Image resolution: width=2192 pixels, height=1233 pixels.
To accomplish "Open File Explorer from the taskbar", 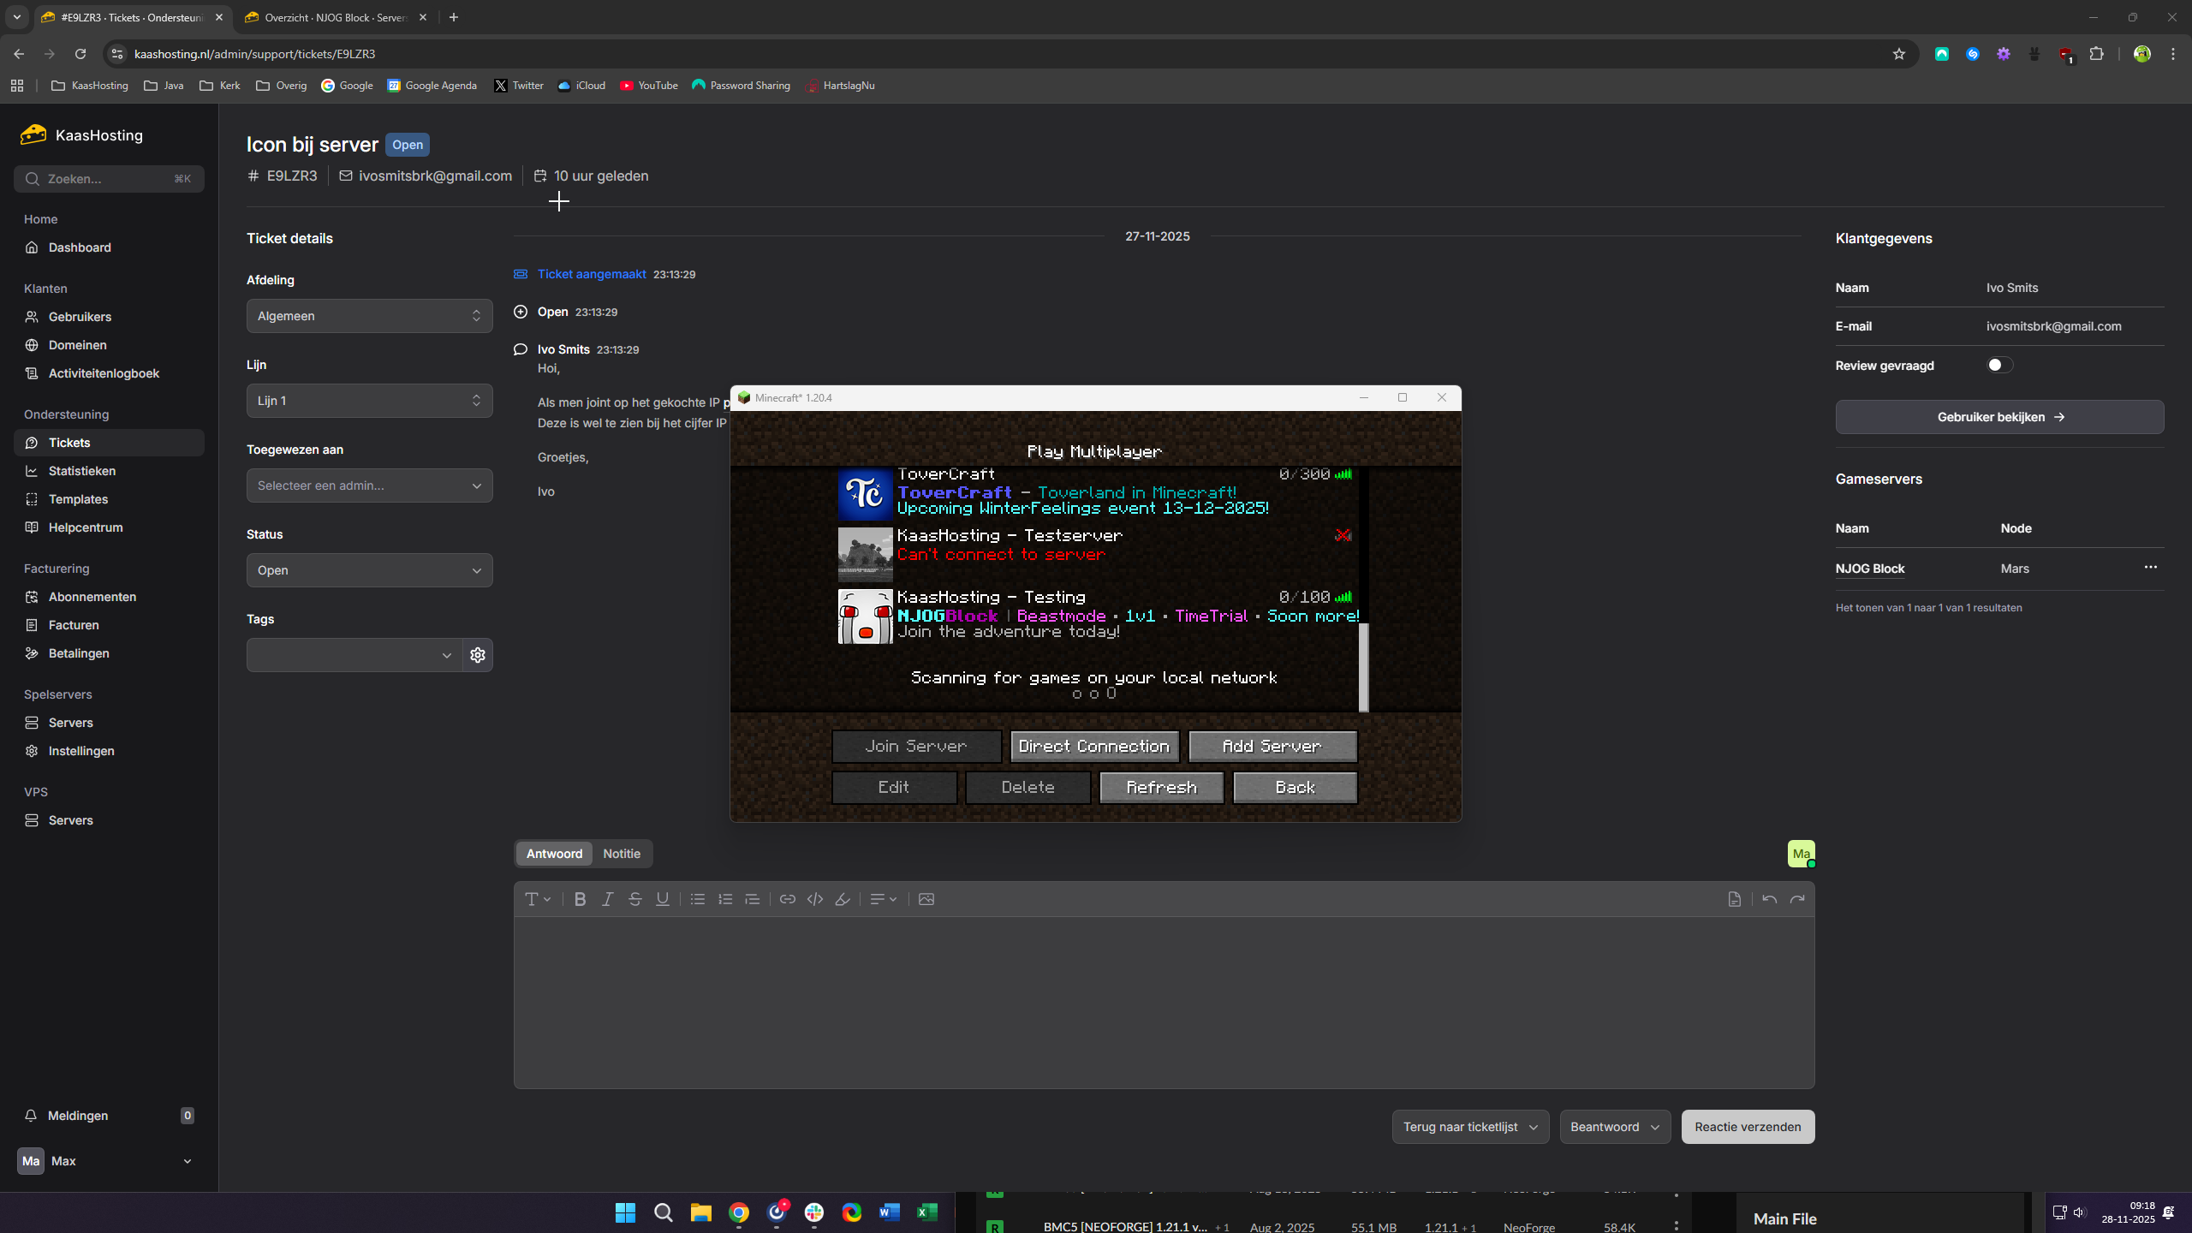I will [700, 1212].
